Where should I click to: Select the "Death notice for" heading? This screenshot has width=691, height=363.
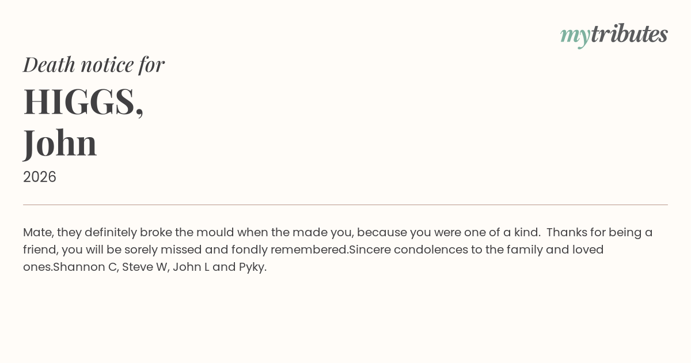coord(94,64)
